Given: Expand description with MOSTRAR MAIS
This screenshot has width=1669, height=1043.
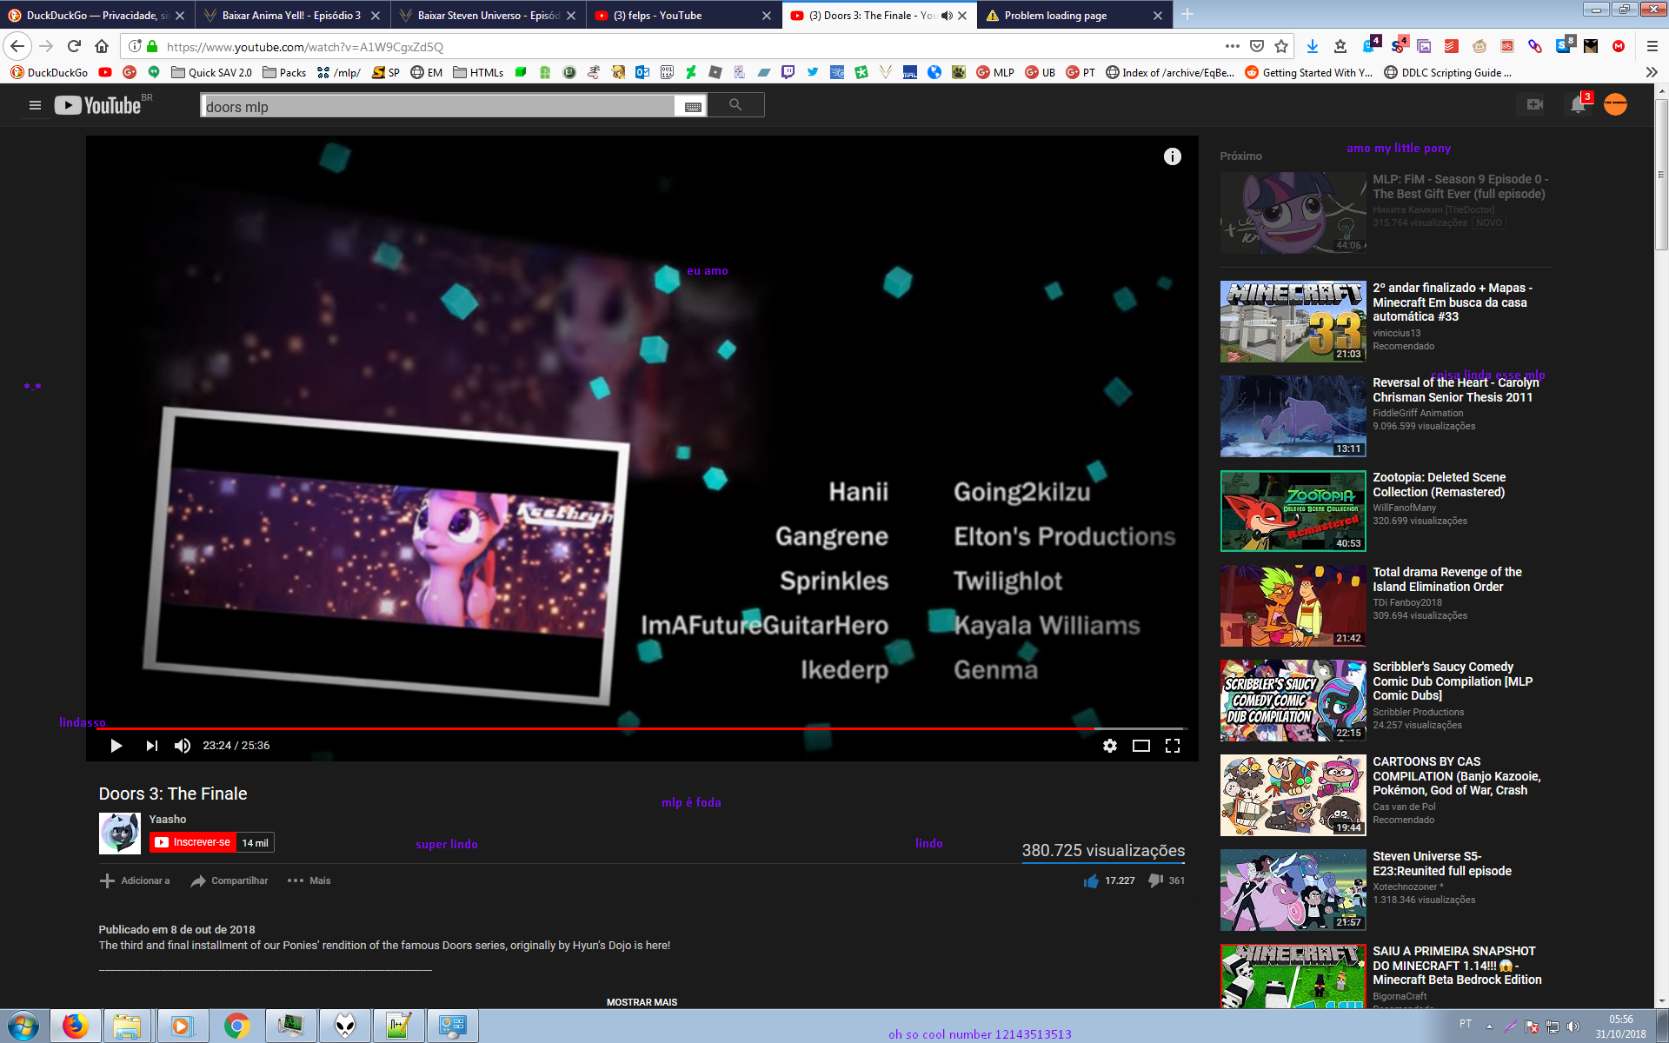Looking at the screenshot, I should click(642, 1002).
